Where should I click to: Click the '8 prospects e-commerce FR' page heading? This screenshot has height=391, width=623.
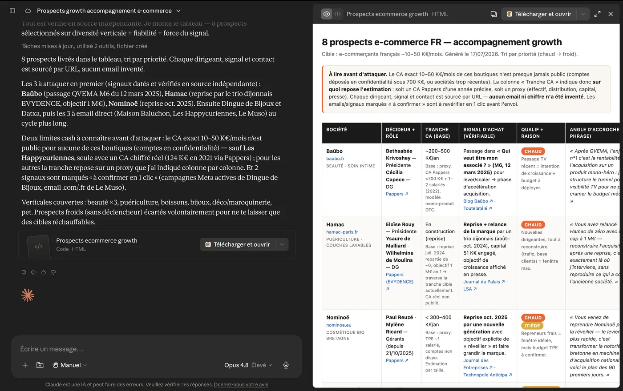pyautogui.click(x=442, y=42)
